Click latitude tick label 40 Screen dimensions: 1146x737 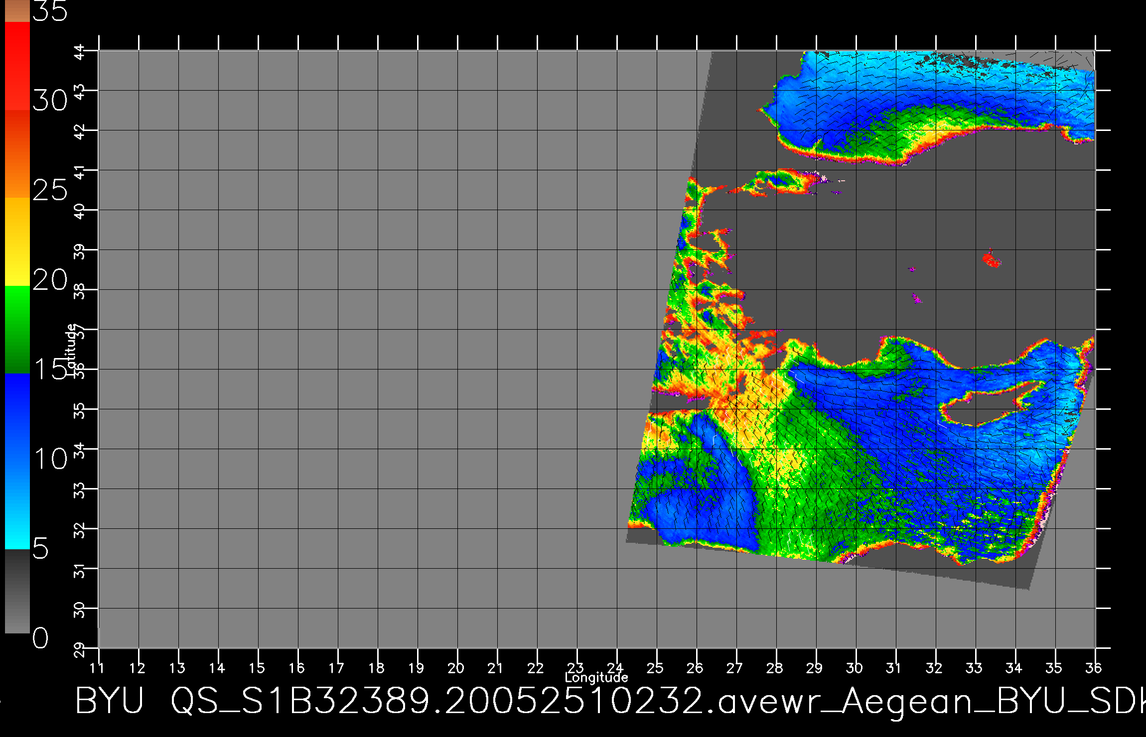[x=80, y=212]
